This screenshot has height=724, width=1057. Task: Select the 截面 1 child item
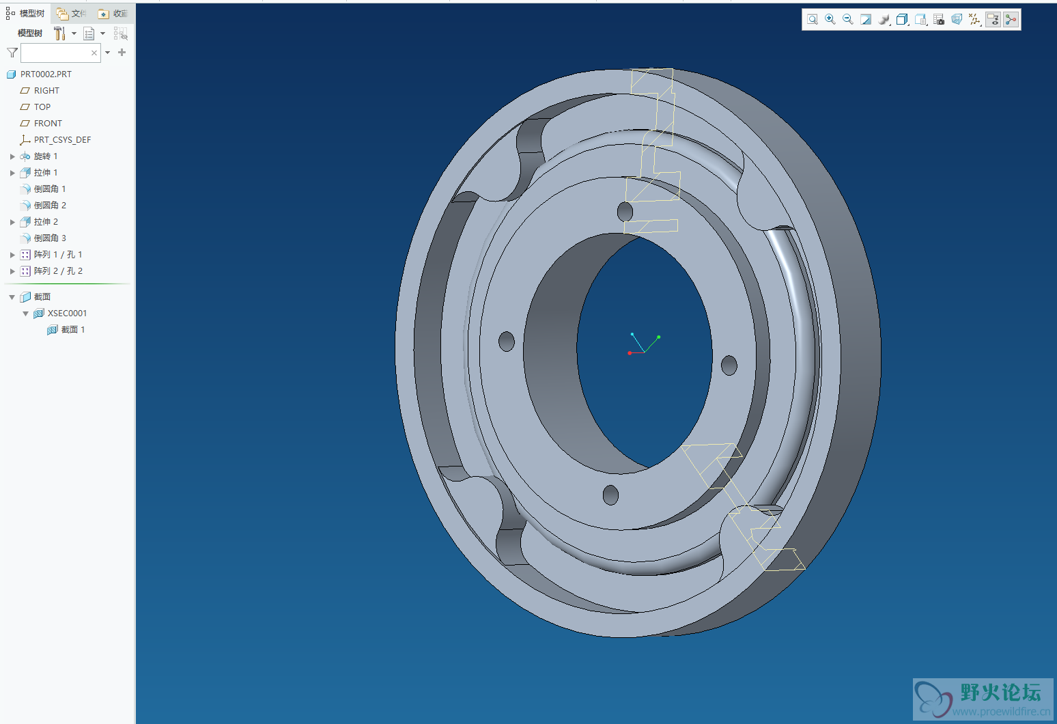pyautogui.click(x=73, y=330)
